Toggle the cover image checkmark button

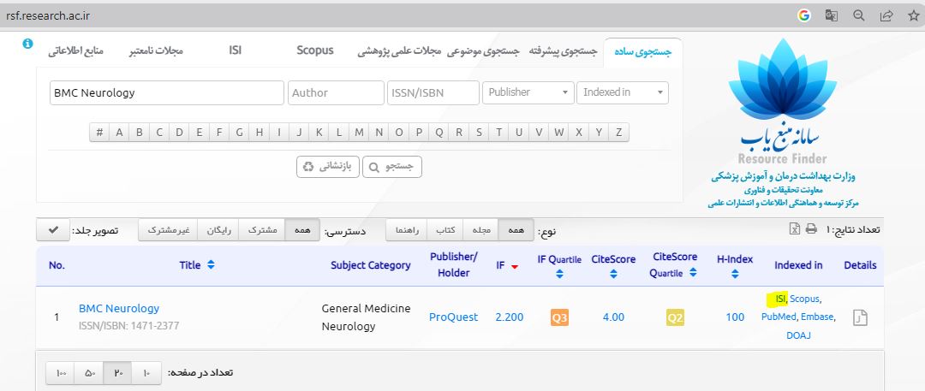click(x=53, y=230)
